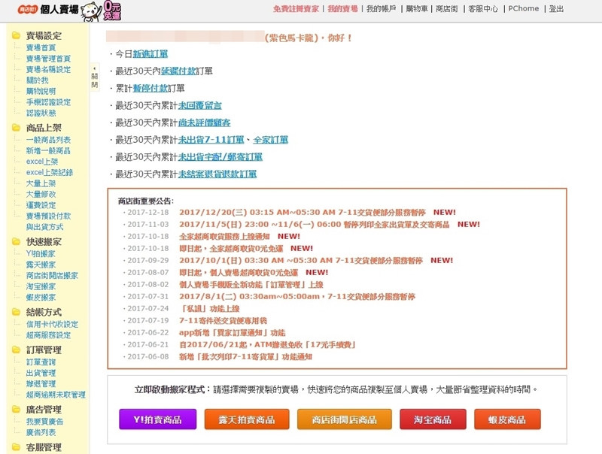Open 出貨管理 in the sidebar
This screenshot has width=602, height=454.
coord(41,373)
